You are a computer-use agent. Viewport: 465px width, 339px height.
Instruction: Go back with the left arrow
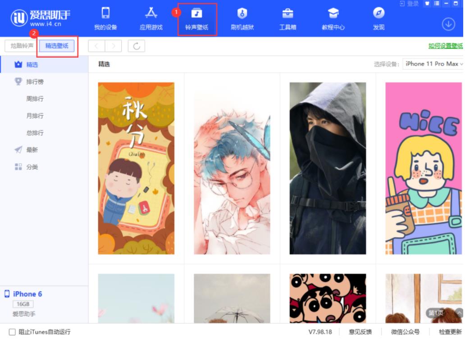(x=97, y=46)
